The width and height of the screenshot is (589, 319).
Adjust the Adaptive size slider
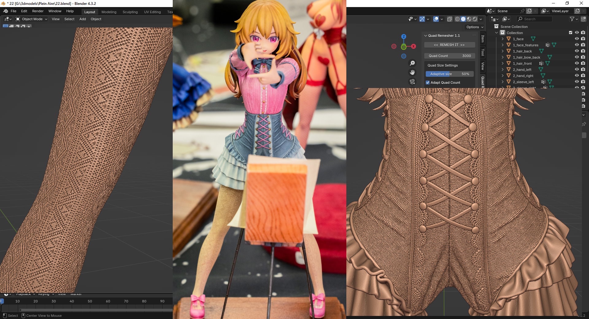coord(449,74)
